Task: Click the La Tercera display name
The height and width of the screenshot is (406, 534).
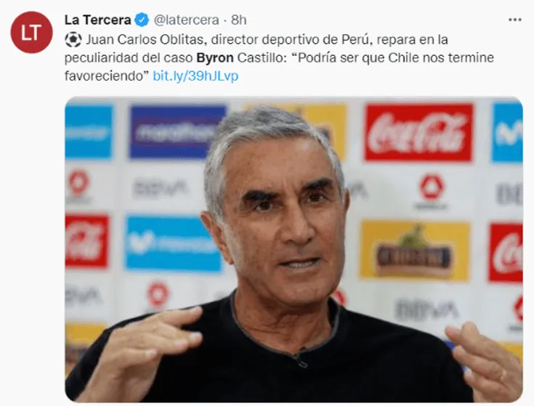Action: click(98, 20)
